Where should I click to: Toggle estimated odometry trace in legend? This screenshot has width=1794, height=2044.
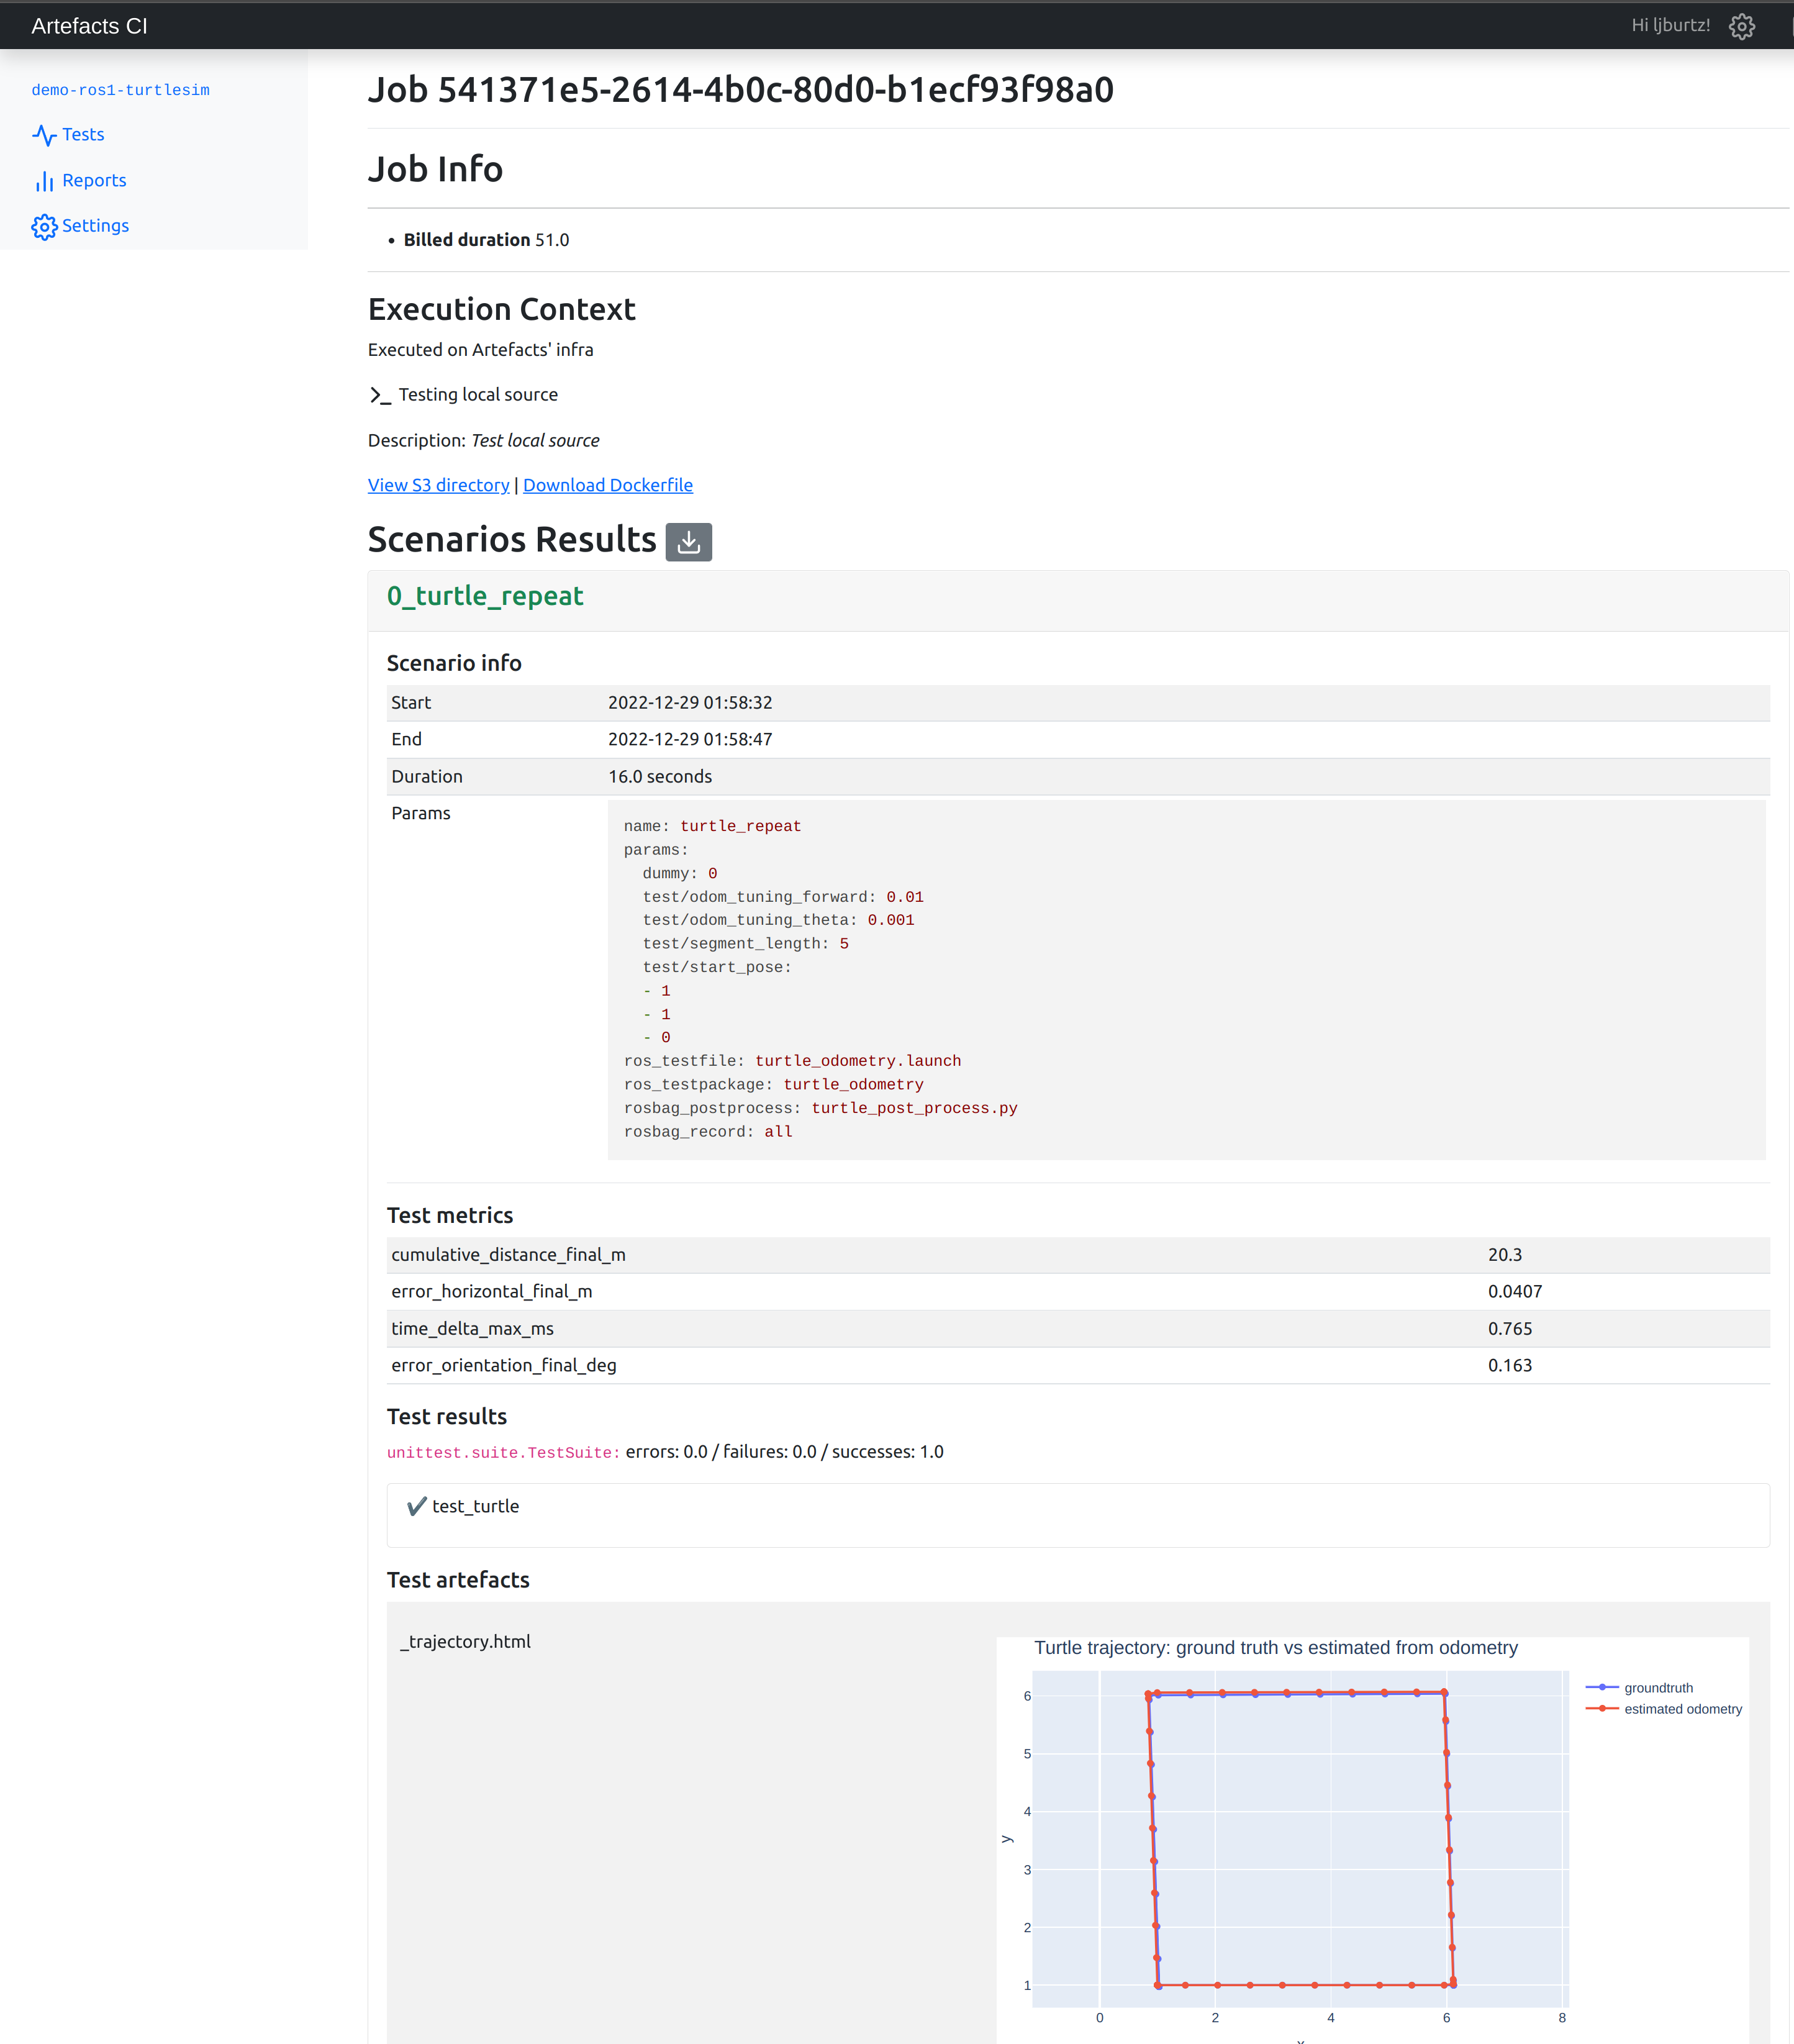[1664, 1709]
